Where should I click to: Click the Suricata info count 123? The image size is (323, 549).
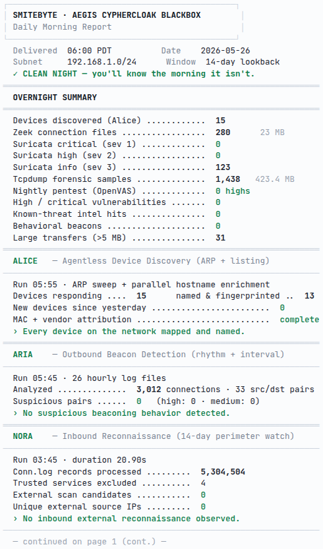click(x=223, y=167)
